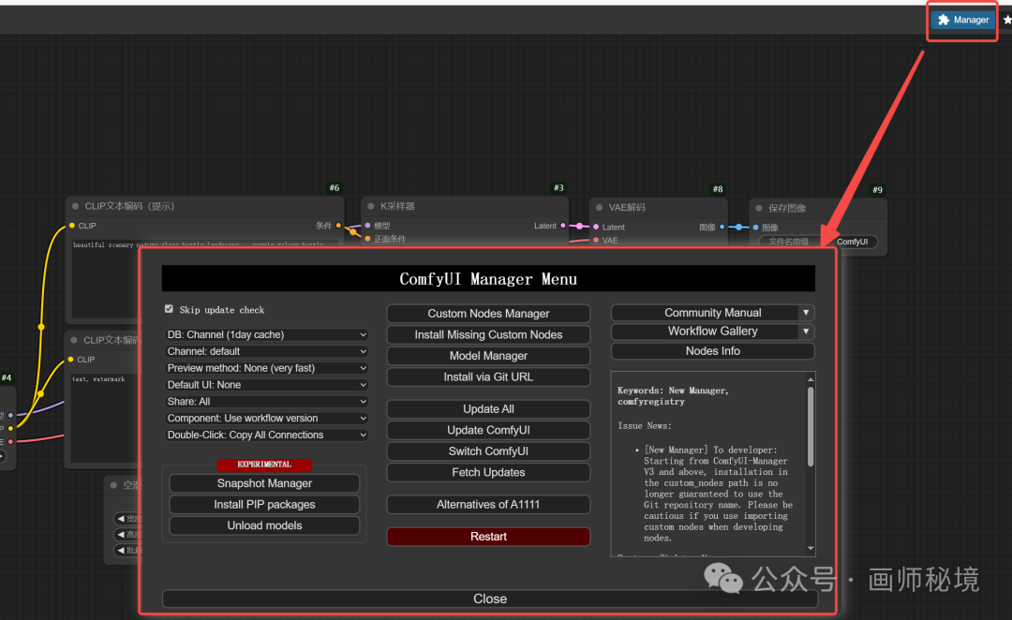Click 模型 input port on K采样器
This screenshot has width=1012, height=620.
tap(368, 226)
